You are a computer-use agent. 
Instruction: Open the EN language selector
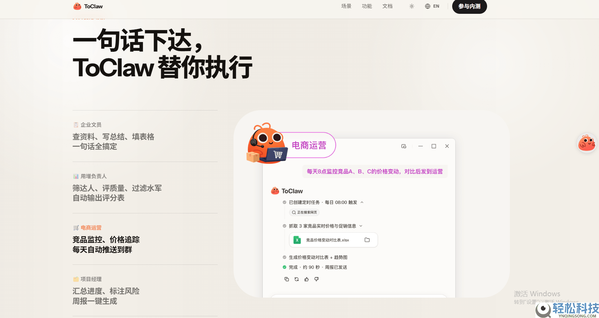436,6
